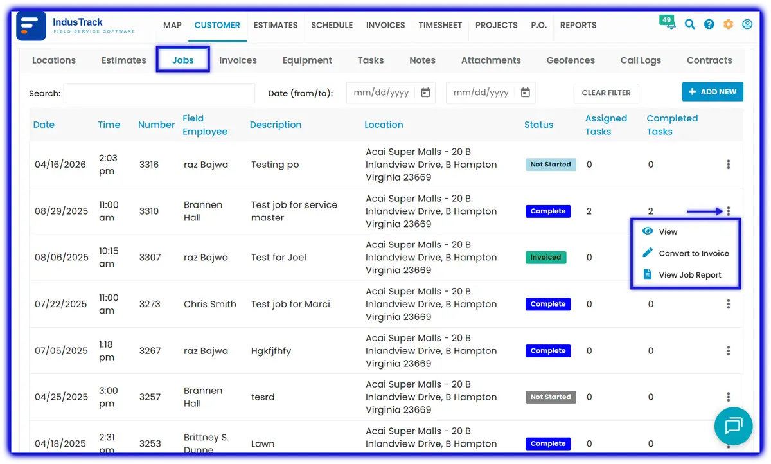Open SCHEDULE in top navigation
The width and height of the screenshot is (771, 464).
pos(332,25)
